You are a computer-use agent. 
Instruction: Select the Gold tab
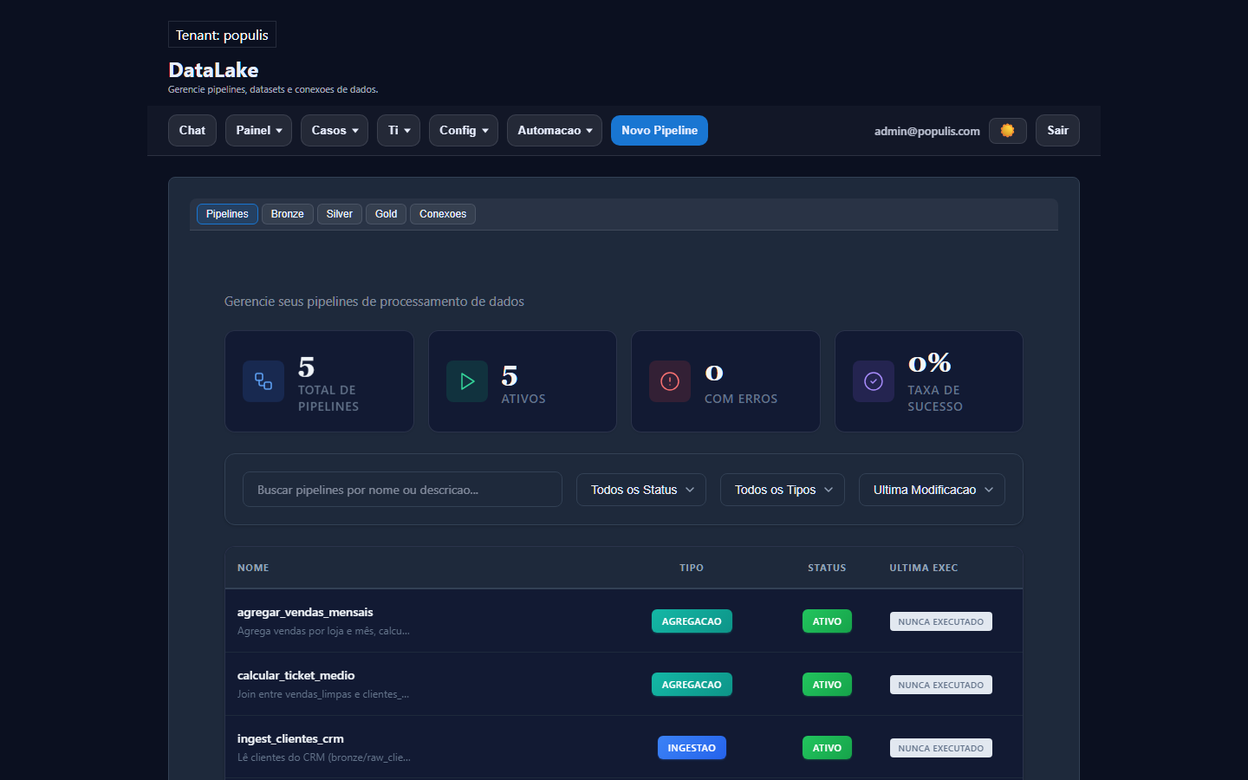[x=385, y=214]
